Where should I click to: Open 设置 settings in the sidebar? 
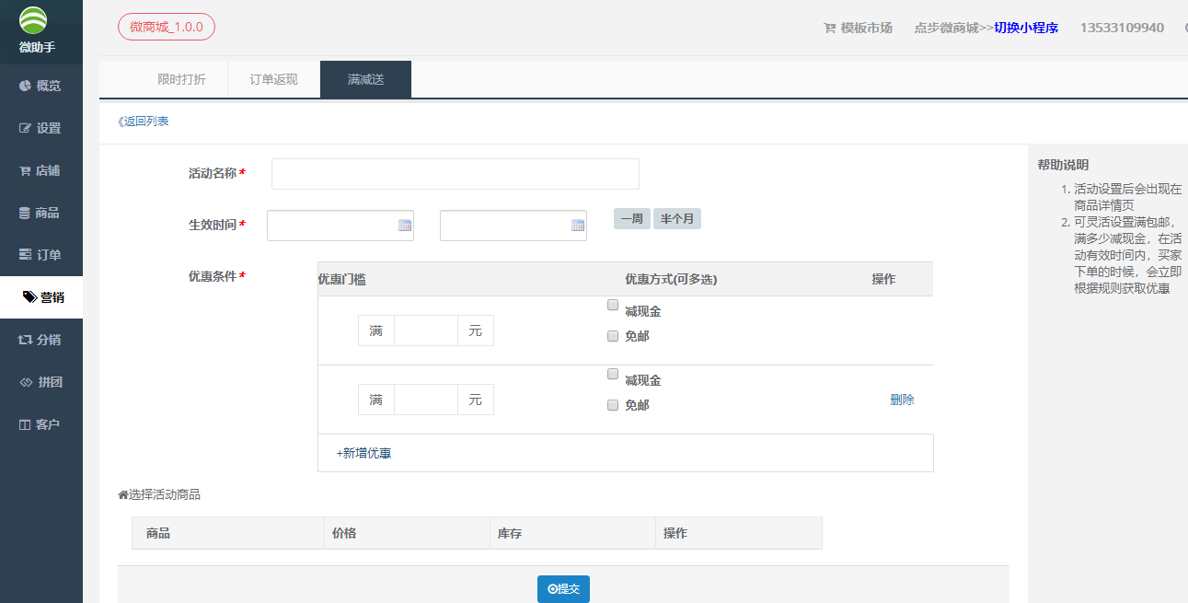tap(40, 128)
